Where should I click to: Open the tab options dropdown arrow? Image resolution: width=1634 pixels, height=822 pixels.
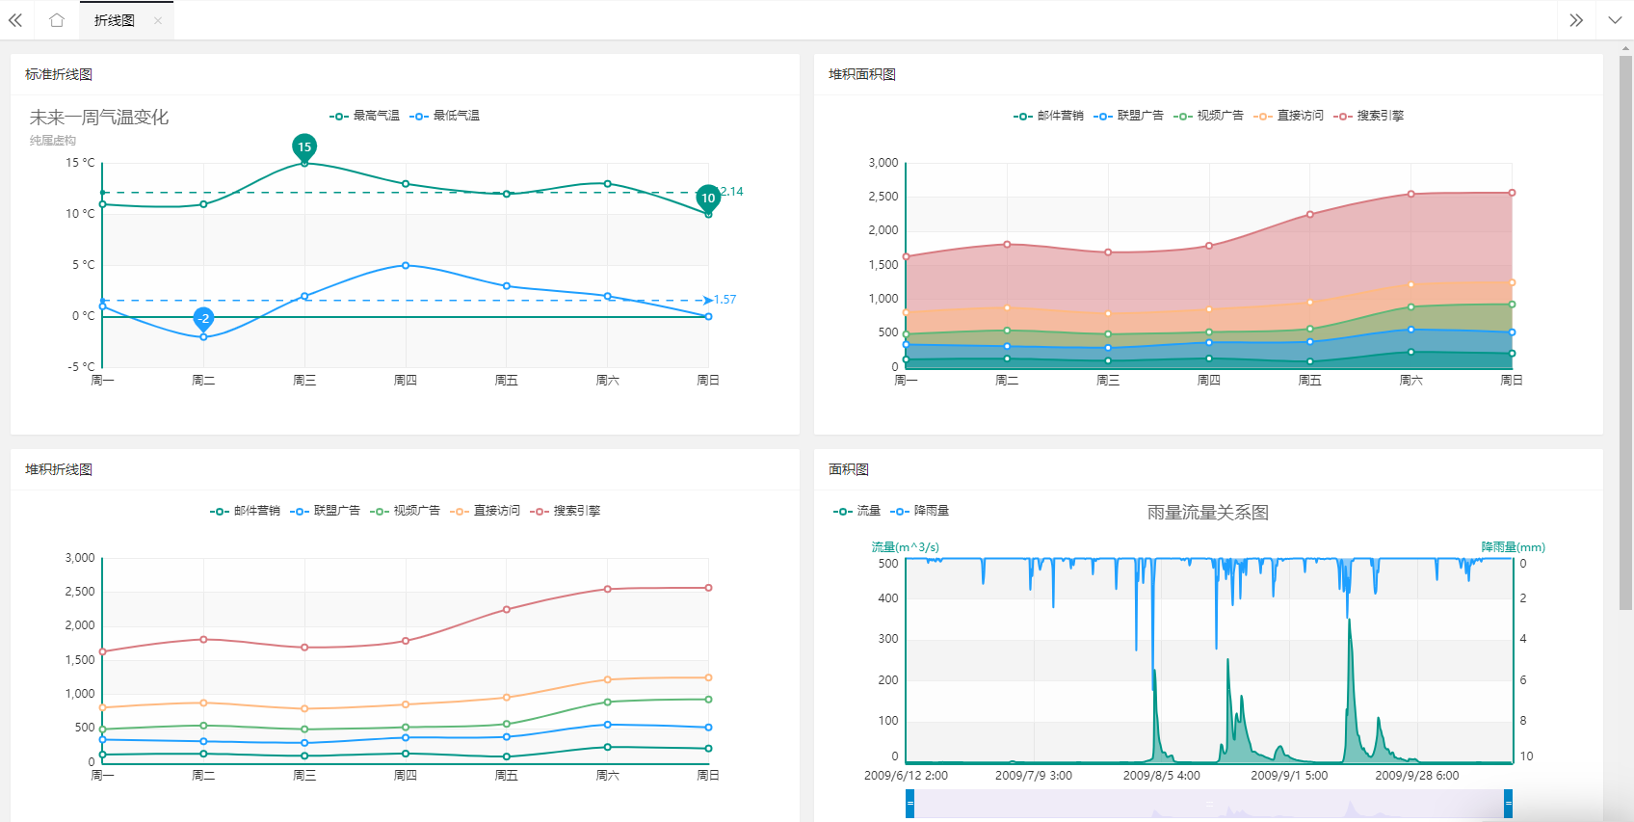point(1615,20)
